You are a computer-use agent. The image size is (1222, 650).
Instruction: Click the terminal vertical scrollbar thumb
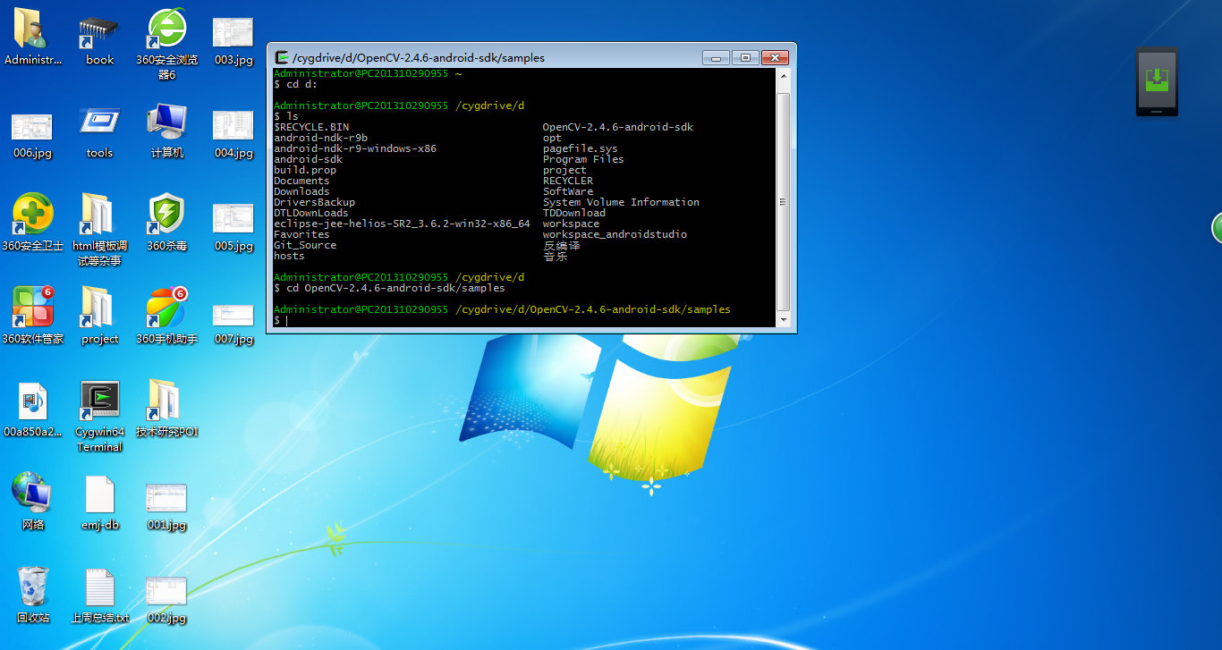784,201
